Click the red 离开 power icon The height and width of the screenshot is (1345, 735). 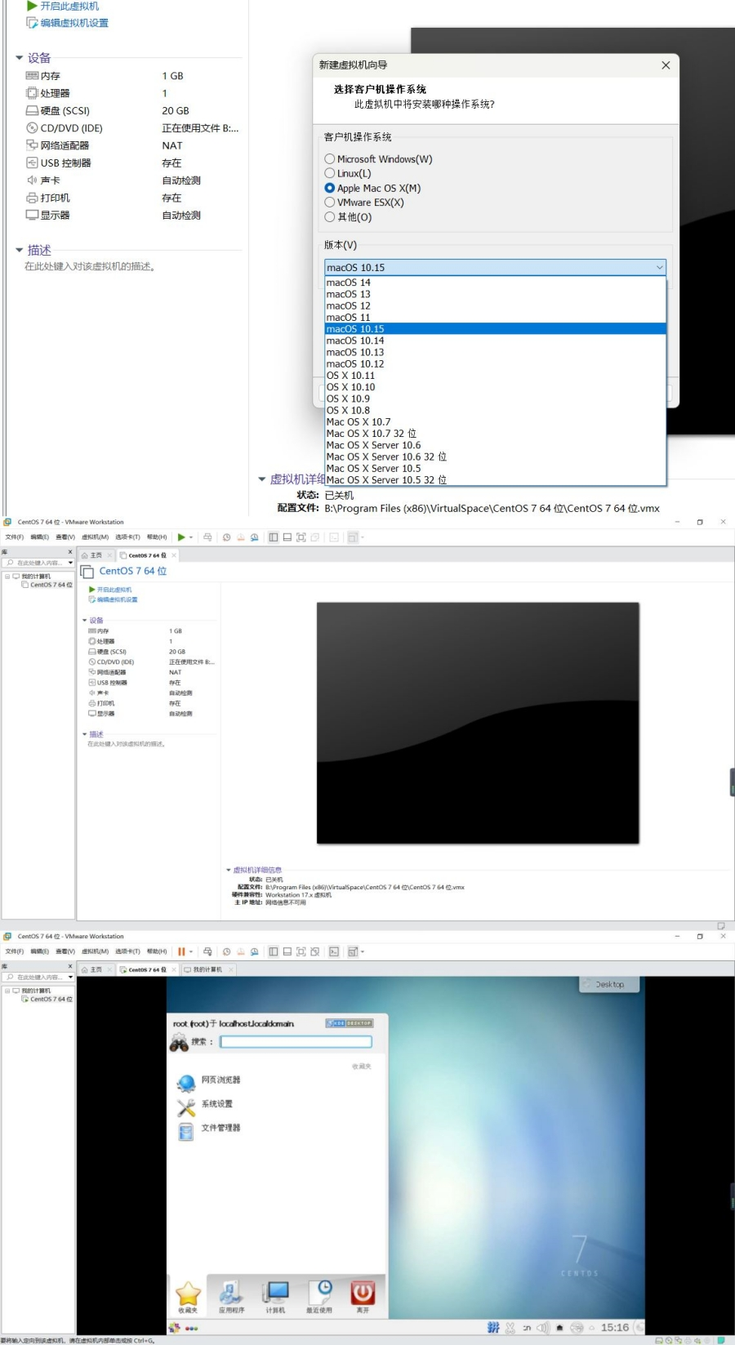click(x=363, y=1296)
